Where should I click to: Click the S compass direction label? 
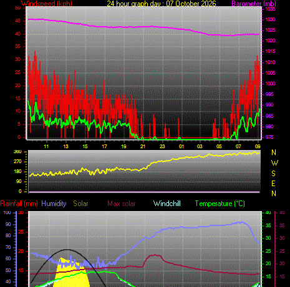tap(274, 173)
